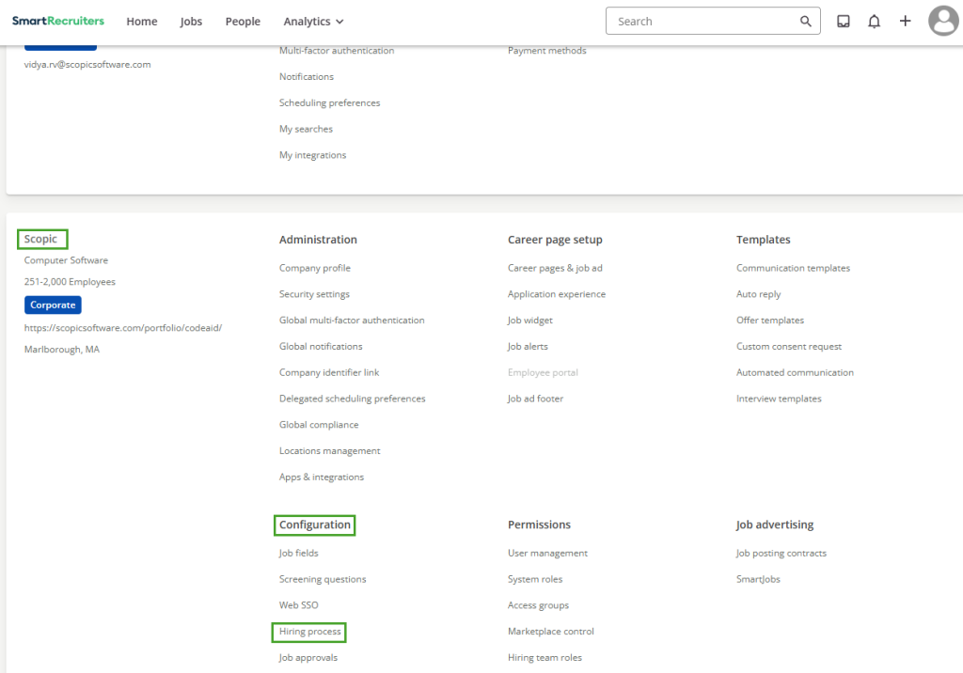Click the search magnifier icon
This screenshot has height=673, width=963.
click(805, 22)
